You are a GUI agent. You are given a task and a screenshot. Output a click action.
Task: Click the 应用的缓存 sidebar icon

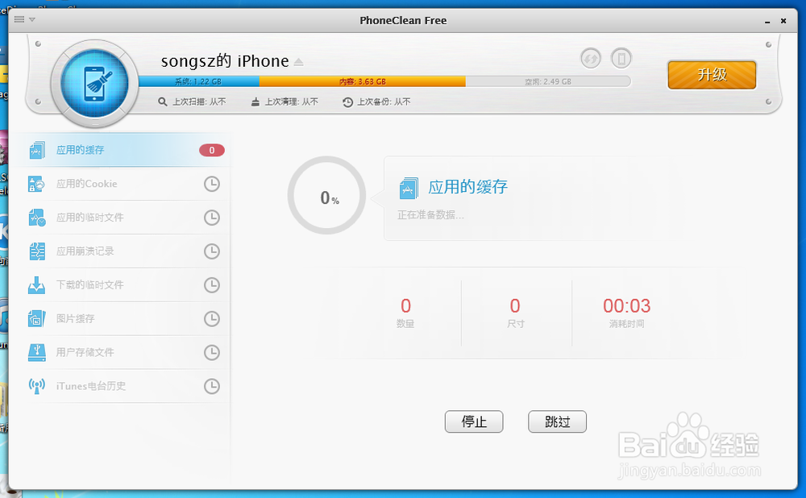[37, 150]
